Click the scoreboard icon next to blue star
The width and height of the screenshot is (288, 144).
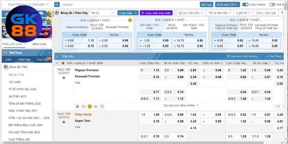click(84, 106)
